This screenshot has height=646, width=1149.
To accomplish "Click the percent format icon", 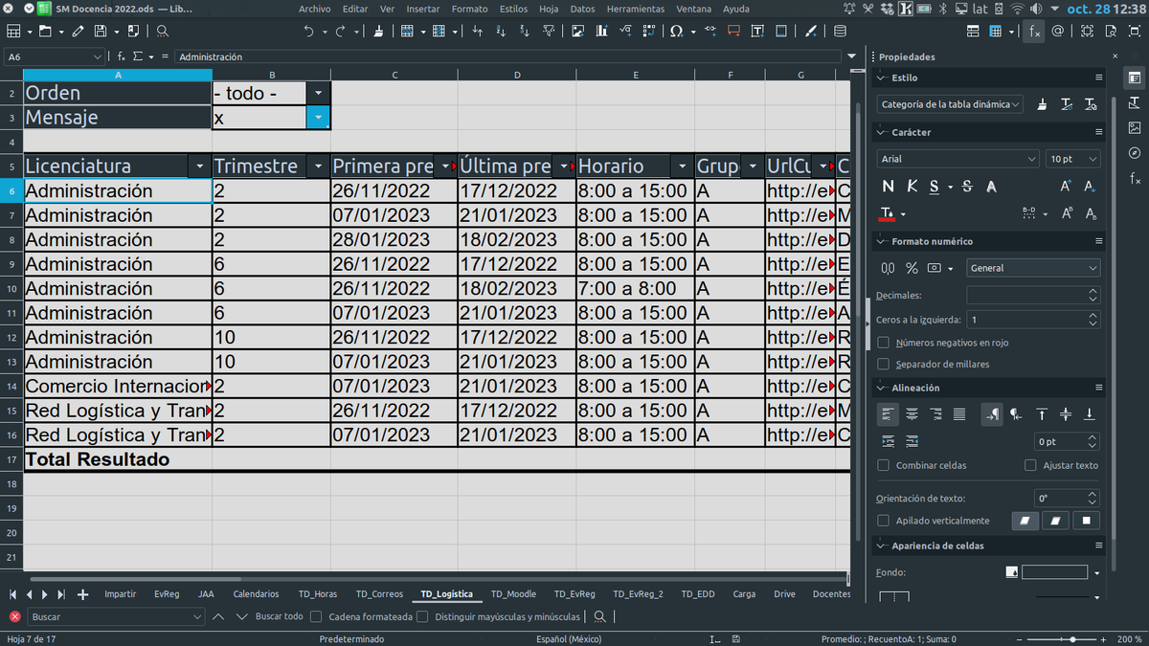I will [x=912, y=268].
